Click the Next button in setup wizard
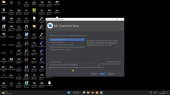The width and height of the screenshot is (170, 95). 103,74
